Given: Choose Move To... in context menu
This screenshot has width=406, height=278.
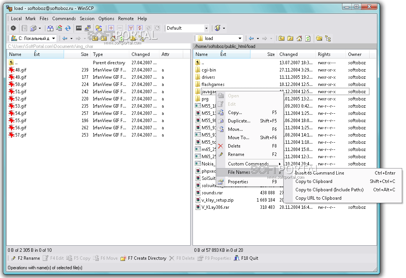Looking at the screenshot, I should click(x=250, y=138).
